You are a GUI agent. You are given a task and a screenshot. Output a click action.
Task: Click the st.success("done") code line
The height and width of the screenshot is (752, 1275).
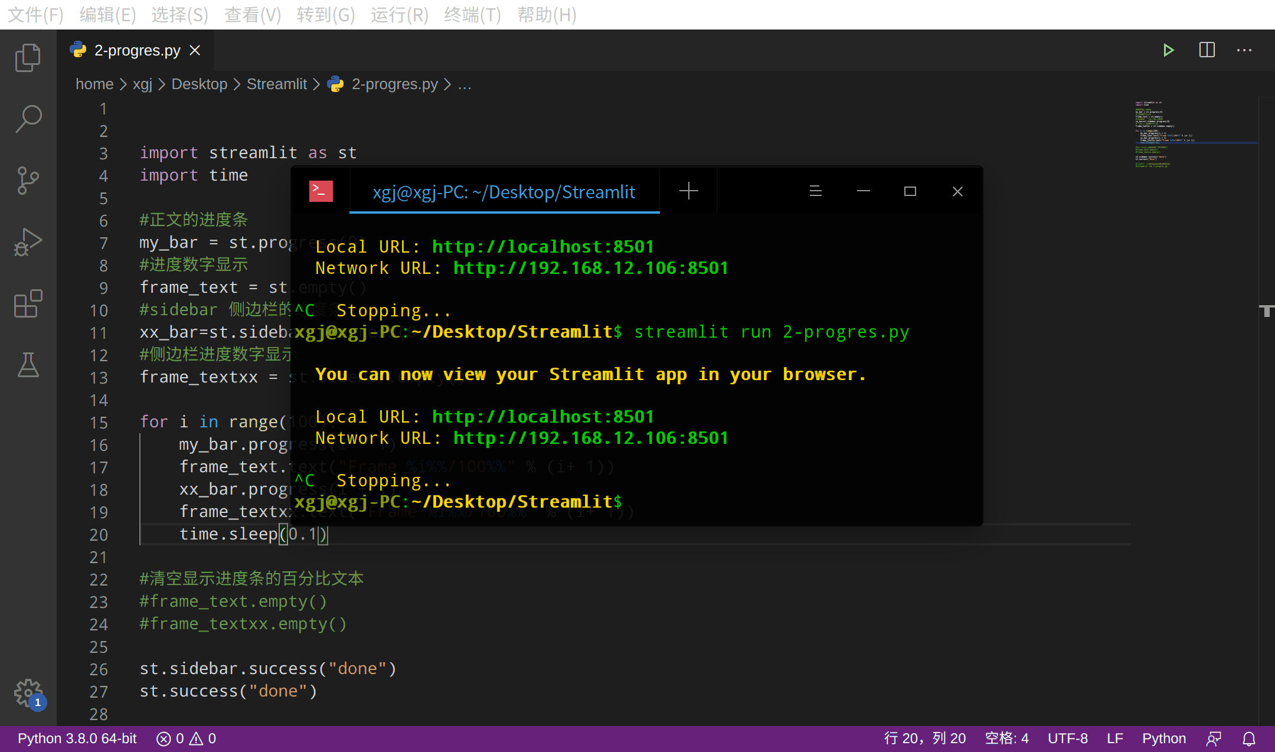[x=228, y=691]
